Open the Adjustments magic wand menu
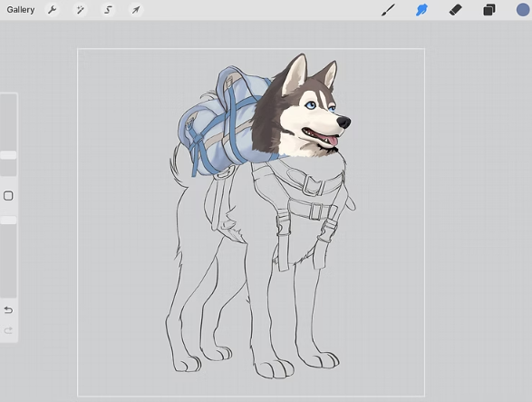 (x=80, y=10)
